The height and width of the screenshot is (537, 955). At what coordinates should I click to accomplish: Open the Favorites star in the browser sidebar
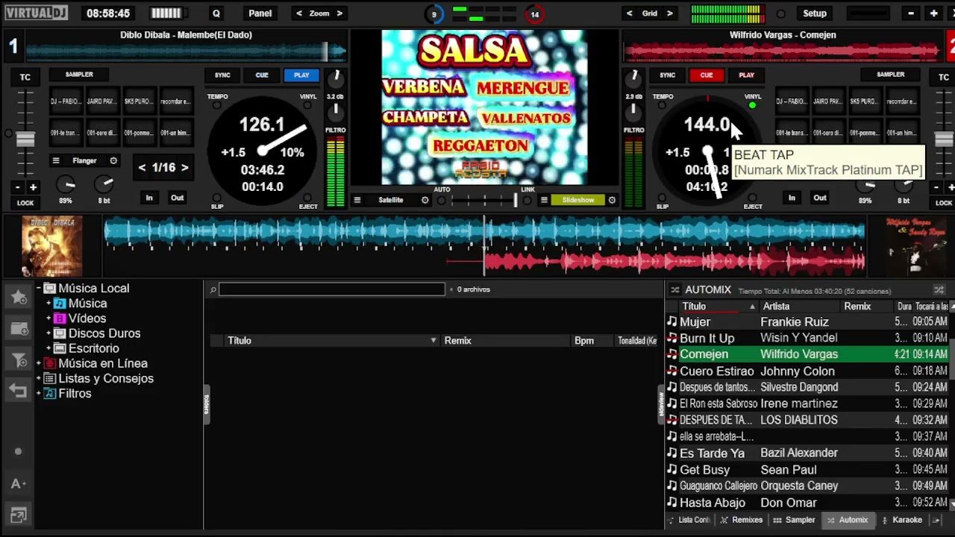19,297
